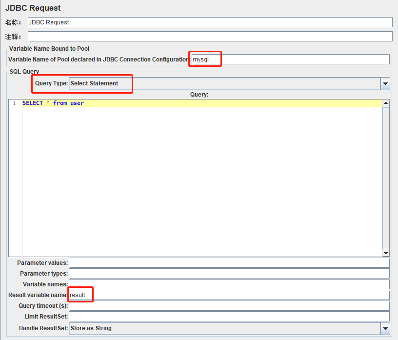Click the Query timeout (s) input field
This screenshot has width=398, height=340.
pos(229,306)
